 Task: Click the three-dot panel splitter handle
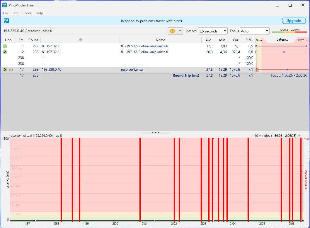coord(155,132)
